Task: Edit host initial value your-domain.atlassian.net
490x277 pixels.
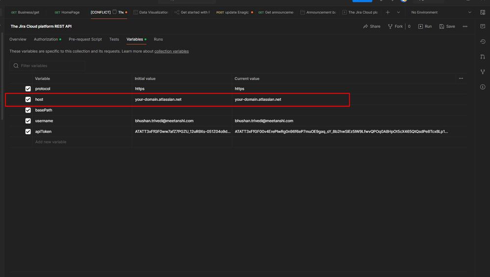Action: [x=158, y=99]
